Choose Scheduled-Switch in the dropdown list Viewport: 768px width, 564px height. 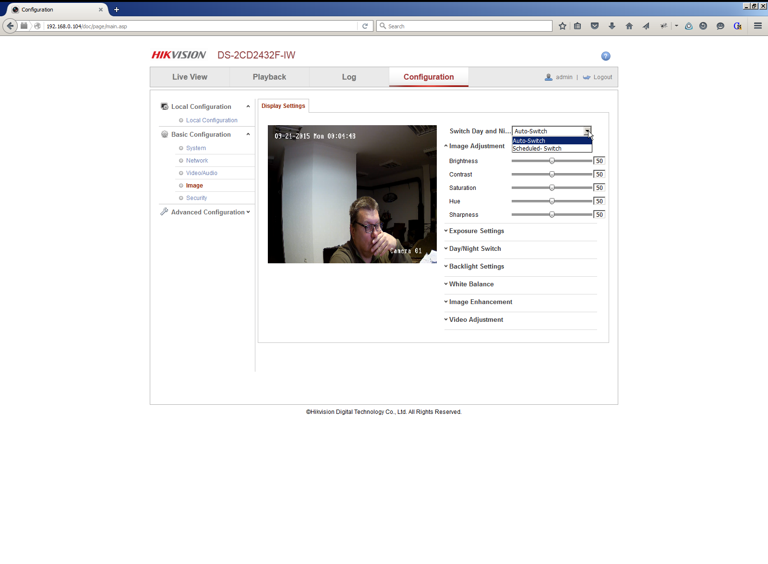click(552, 149)
